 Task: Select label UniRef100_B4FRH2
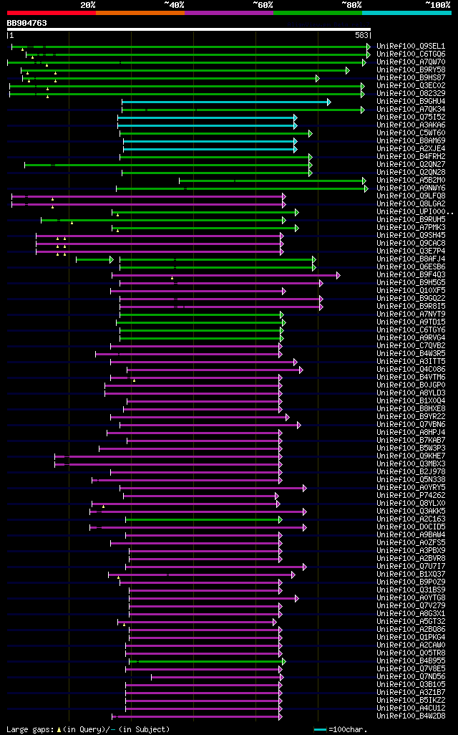[x=411, y=157]
